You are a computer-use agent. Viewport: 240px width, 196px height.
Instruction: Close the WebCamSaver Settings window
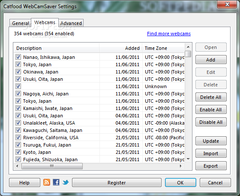click(227, 4)
